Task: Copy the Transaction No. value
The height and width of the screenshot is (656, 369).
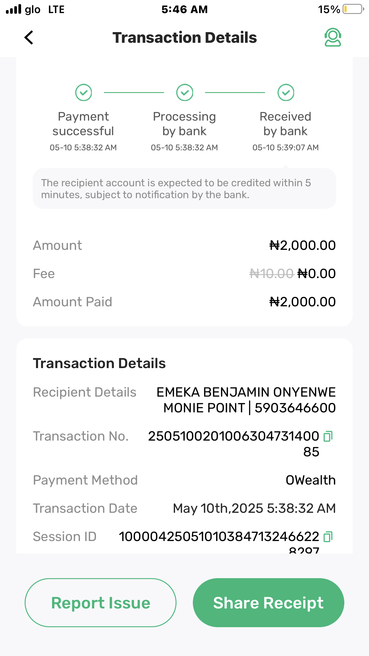Action: pyautogui.click(x=328, y=436)
